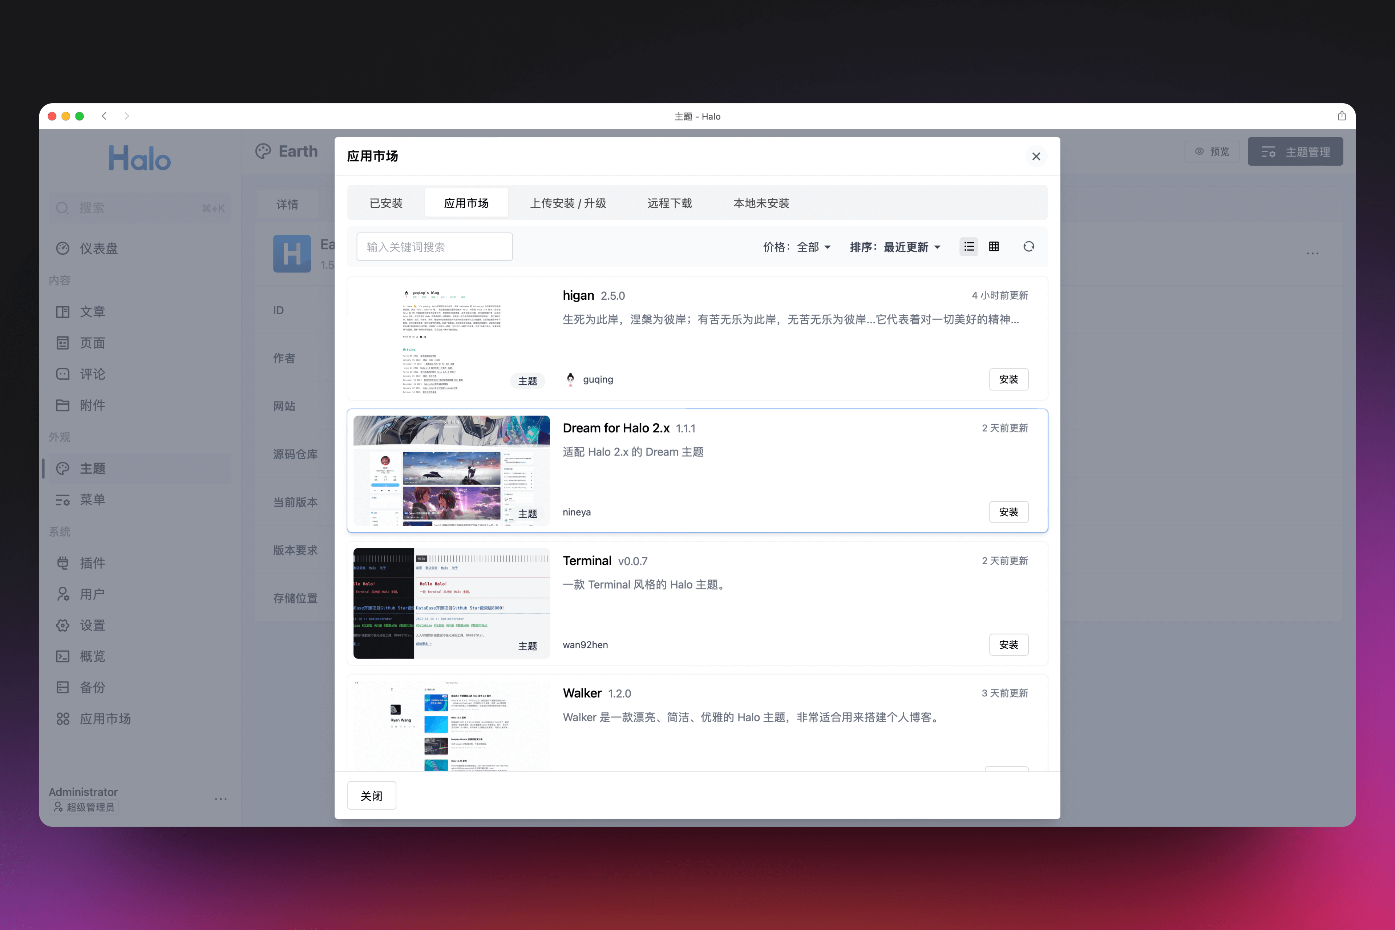The width and height of the screenshot is (1395, 930).
Task: Click refresh themes list button
Action: coord(1028,246)
